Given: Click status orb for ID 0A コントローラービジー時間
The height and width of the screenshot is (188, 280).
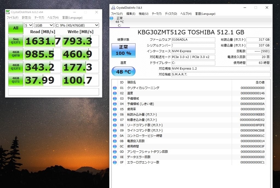Looking at the screenshot, I should pos(115,136).
